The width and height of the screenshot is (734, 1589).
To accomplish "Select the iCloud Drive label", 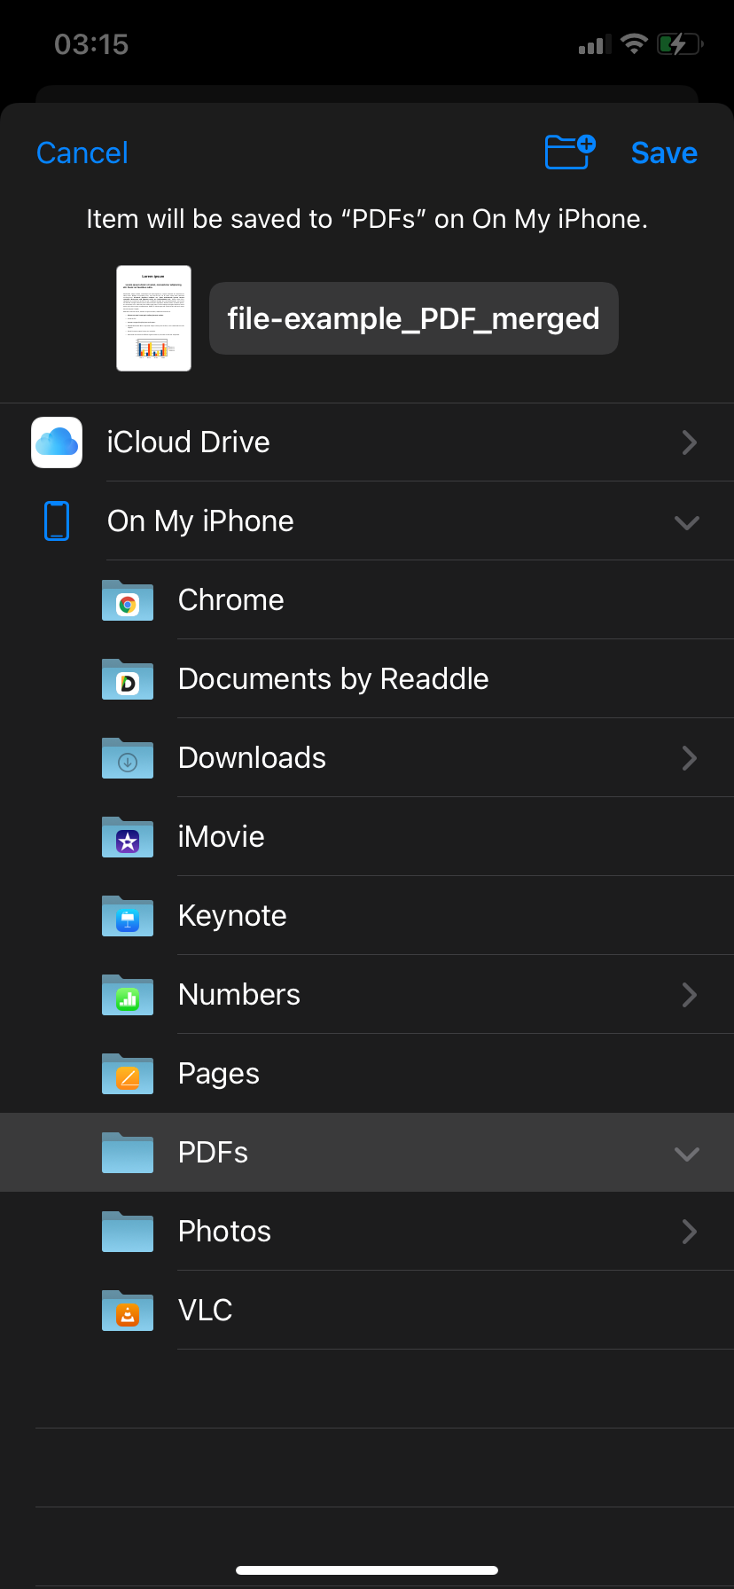I will pyautogui.click(x=188, y=442).
